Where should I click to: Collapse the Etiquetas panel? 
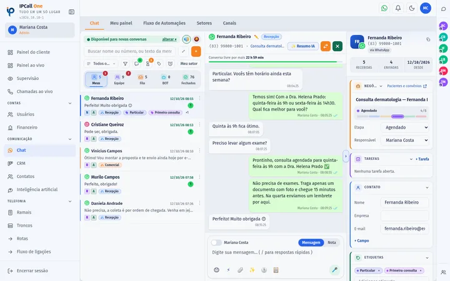pos(427,258)
